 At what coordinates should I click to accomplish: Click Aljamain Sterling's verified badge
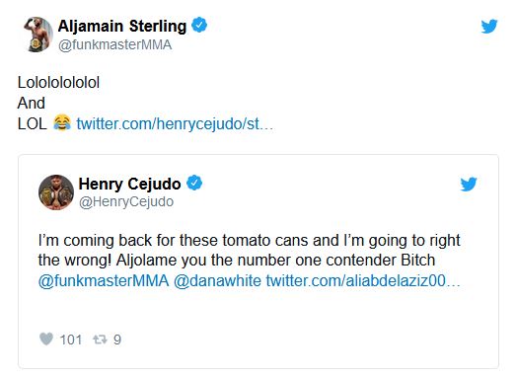click(199, 25)
